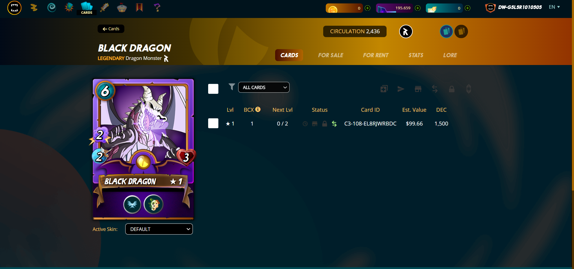The height and width of the screenshot is (269, 574).
Task: Click the clock cooldown status icon
Action: pyautogui.click(x=305, y=124)
